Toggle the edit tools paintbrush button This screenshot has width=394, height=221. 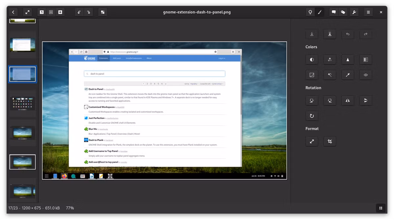[319, 12]
